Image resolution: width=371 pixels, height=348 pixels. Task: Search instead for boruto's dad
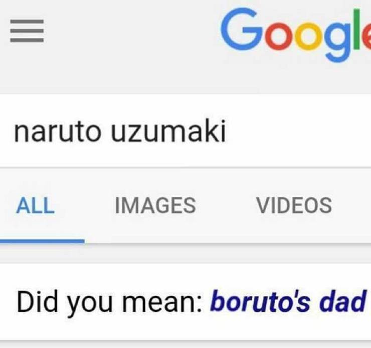click(x=288, y=302)
